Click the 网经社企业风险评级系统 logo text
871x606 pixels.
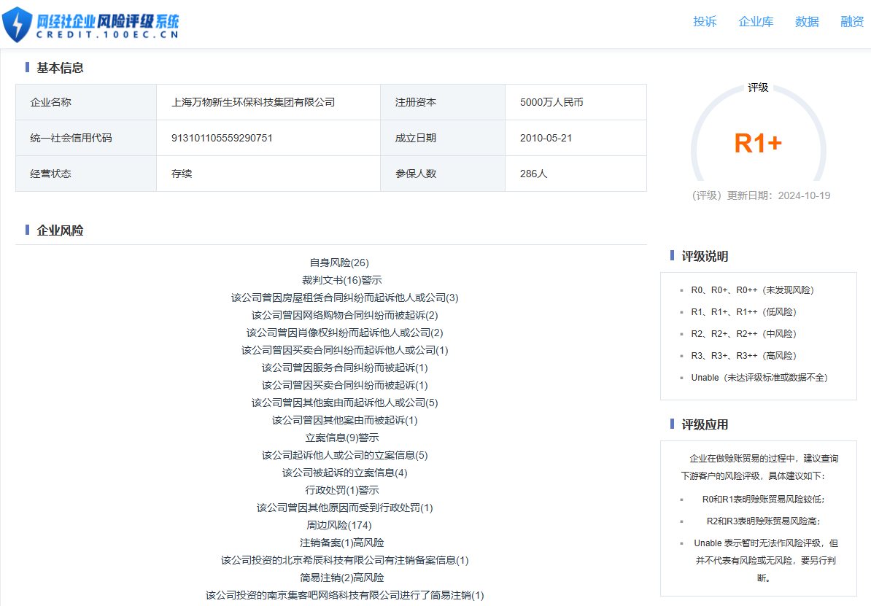click(x=108, y=26)
